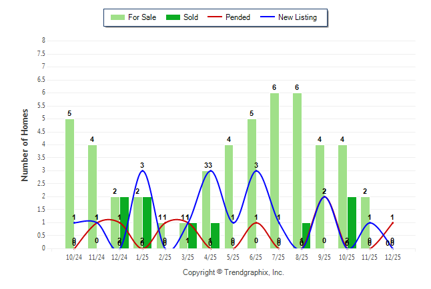Click the blue New Listing legend marker

pyautogui.click(x=269, y=17)
